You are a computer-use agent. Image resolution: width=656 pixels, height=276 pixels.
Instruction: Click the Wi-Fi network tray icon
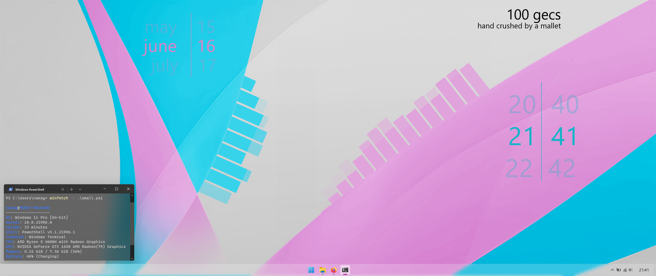click(625, 270)
